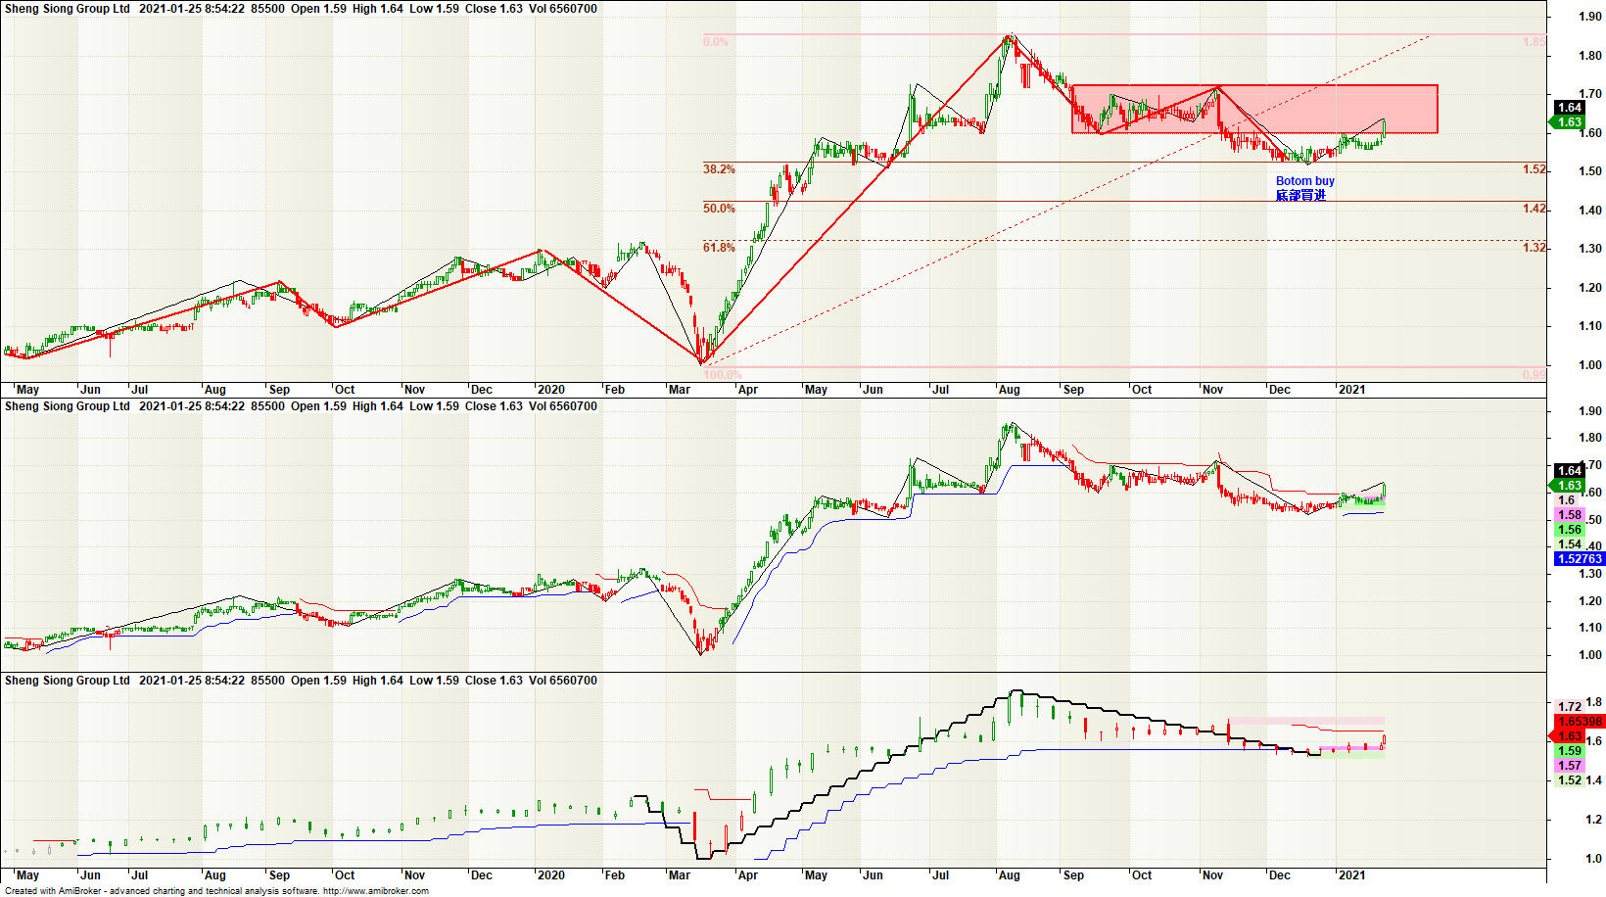Click the 1.52 Fibonacci price label
This screenshot has width=1606, height=897.
(x=1535, y=169)
